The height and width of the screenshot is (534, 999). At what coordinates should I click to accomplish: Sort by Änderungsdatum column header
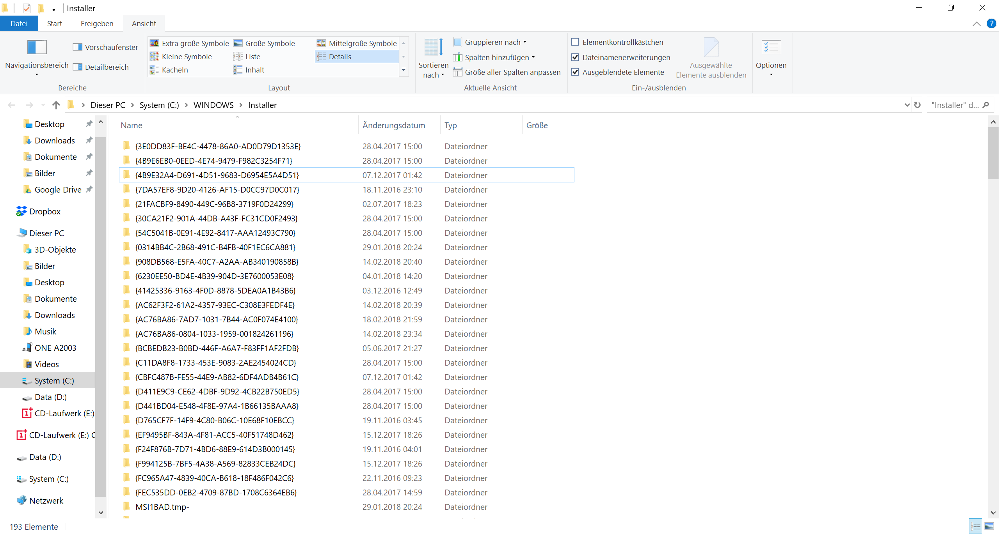click(399, 125)
